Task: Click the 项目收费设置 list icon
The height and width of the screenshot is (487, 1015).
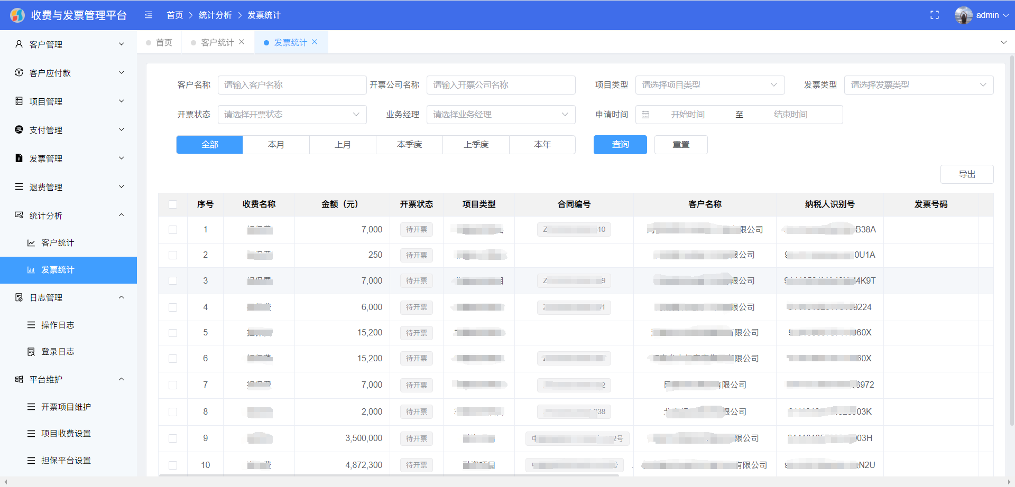Action: click(x=31, y=434)
